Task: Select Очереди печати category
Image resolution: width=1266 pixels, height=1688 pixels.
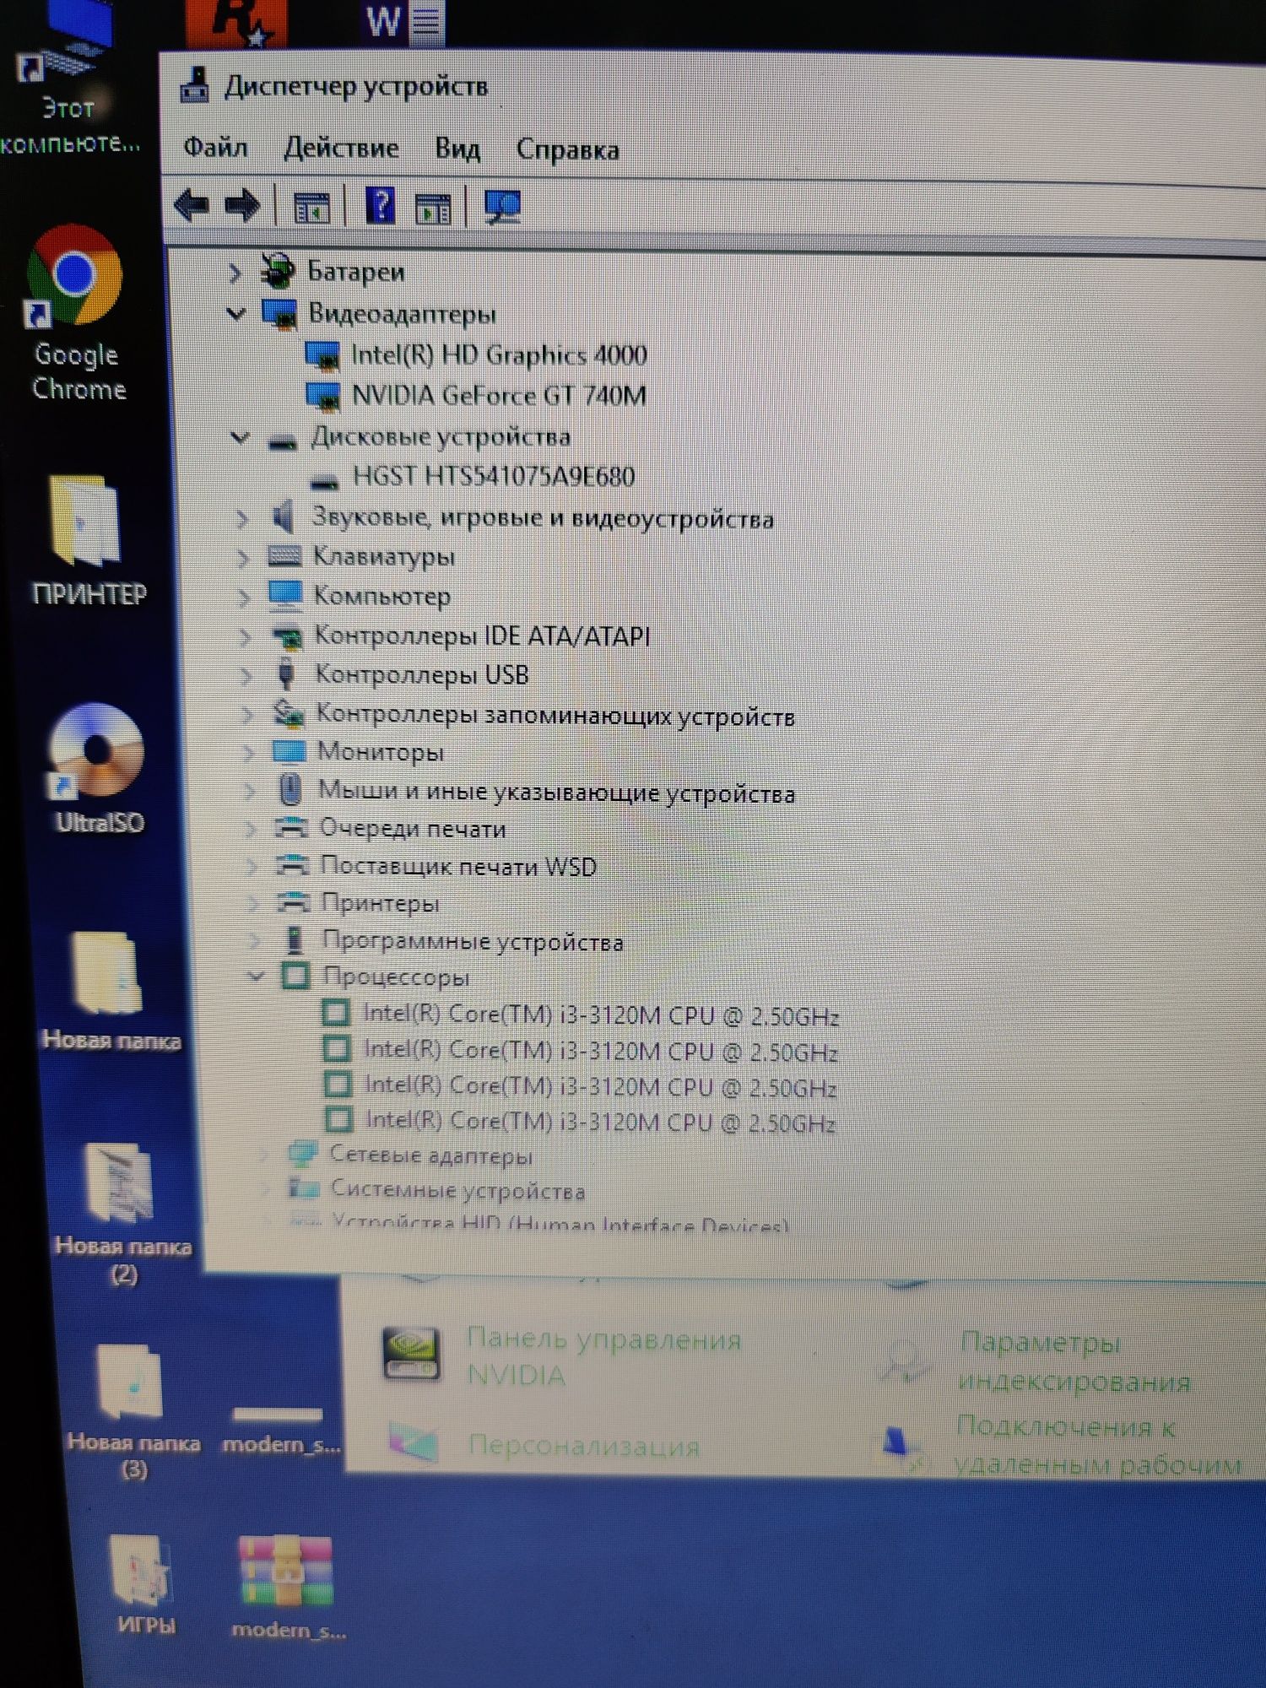Action: 413,829
